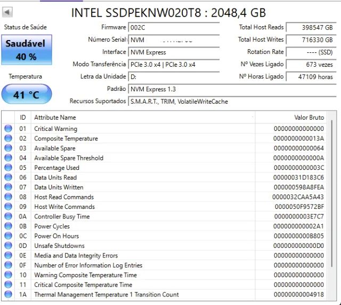341x305 pixels.
Task: Select the status circle for Data Units Read
Action: pyautogui.click(x=9, y=177)
